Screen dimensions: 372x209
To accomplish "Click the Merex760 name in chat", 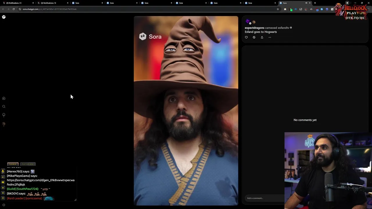I will [x=14, y=172].
